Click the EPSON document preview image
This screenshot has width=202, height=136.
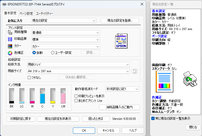(x=121, y=41)
